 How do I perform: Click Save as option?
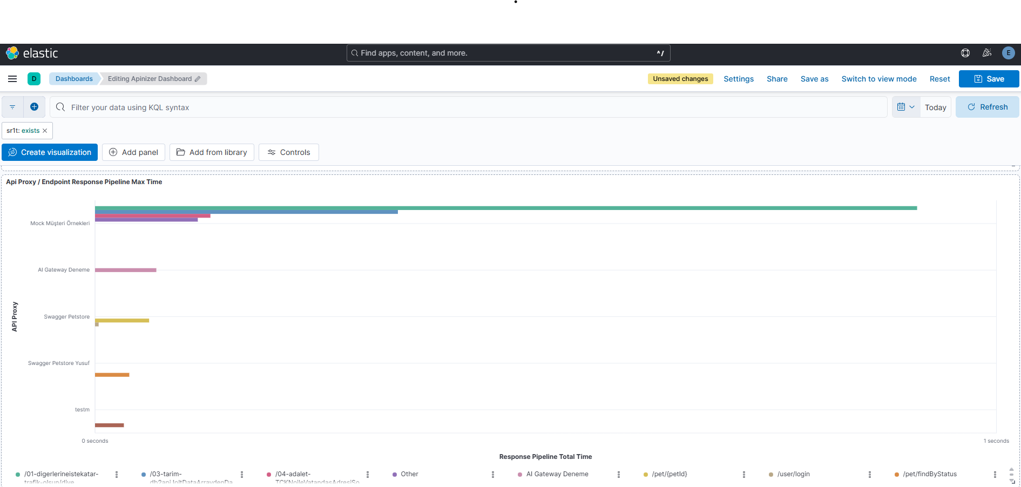click(x=814, y=79)
